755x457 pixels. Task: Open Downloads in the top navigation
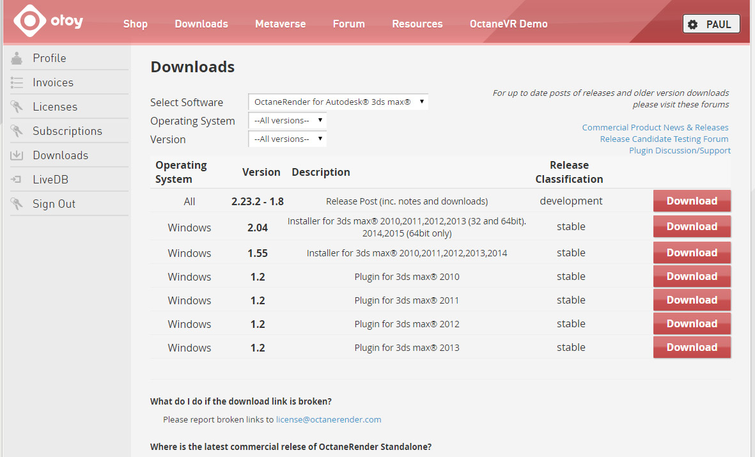(x=201, y=24)
